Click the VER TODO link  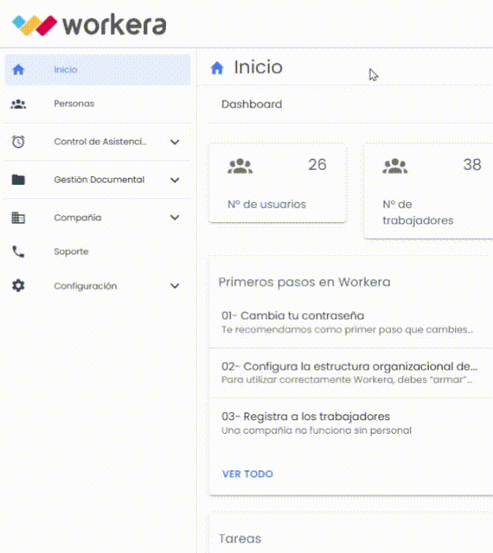pos(247,474)
